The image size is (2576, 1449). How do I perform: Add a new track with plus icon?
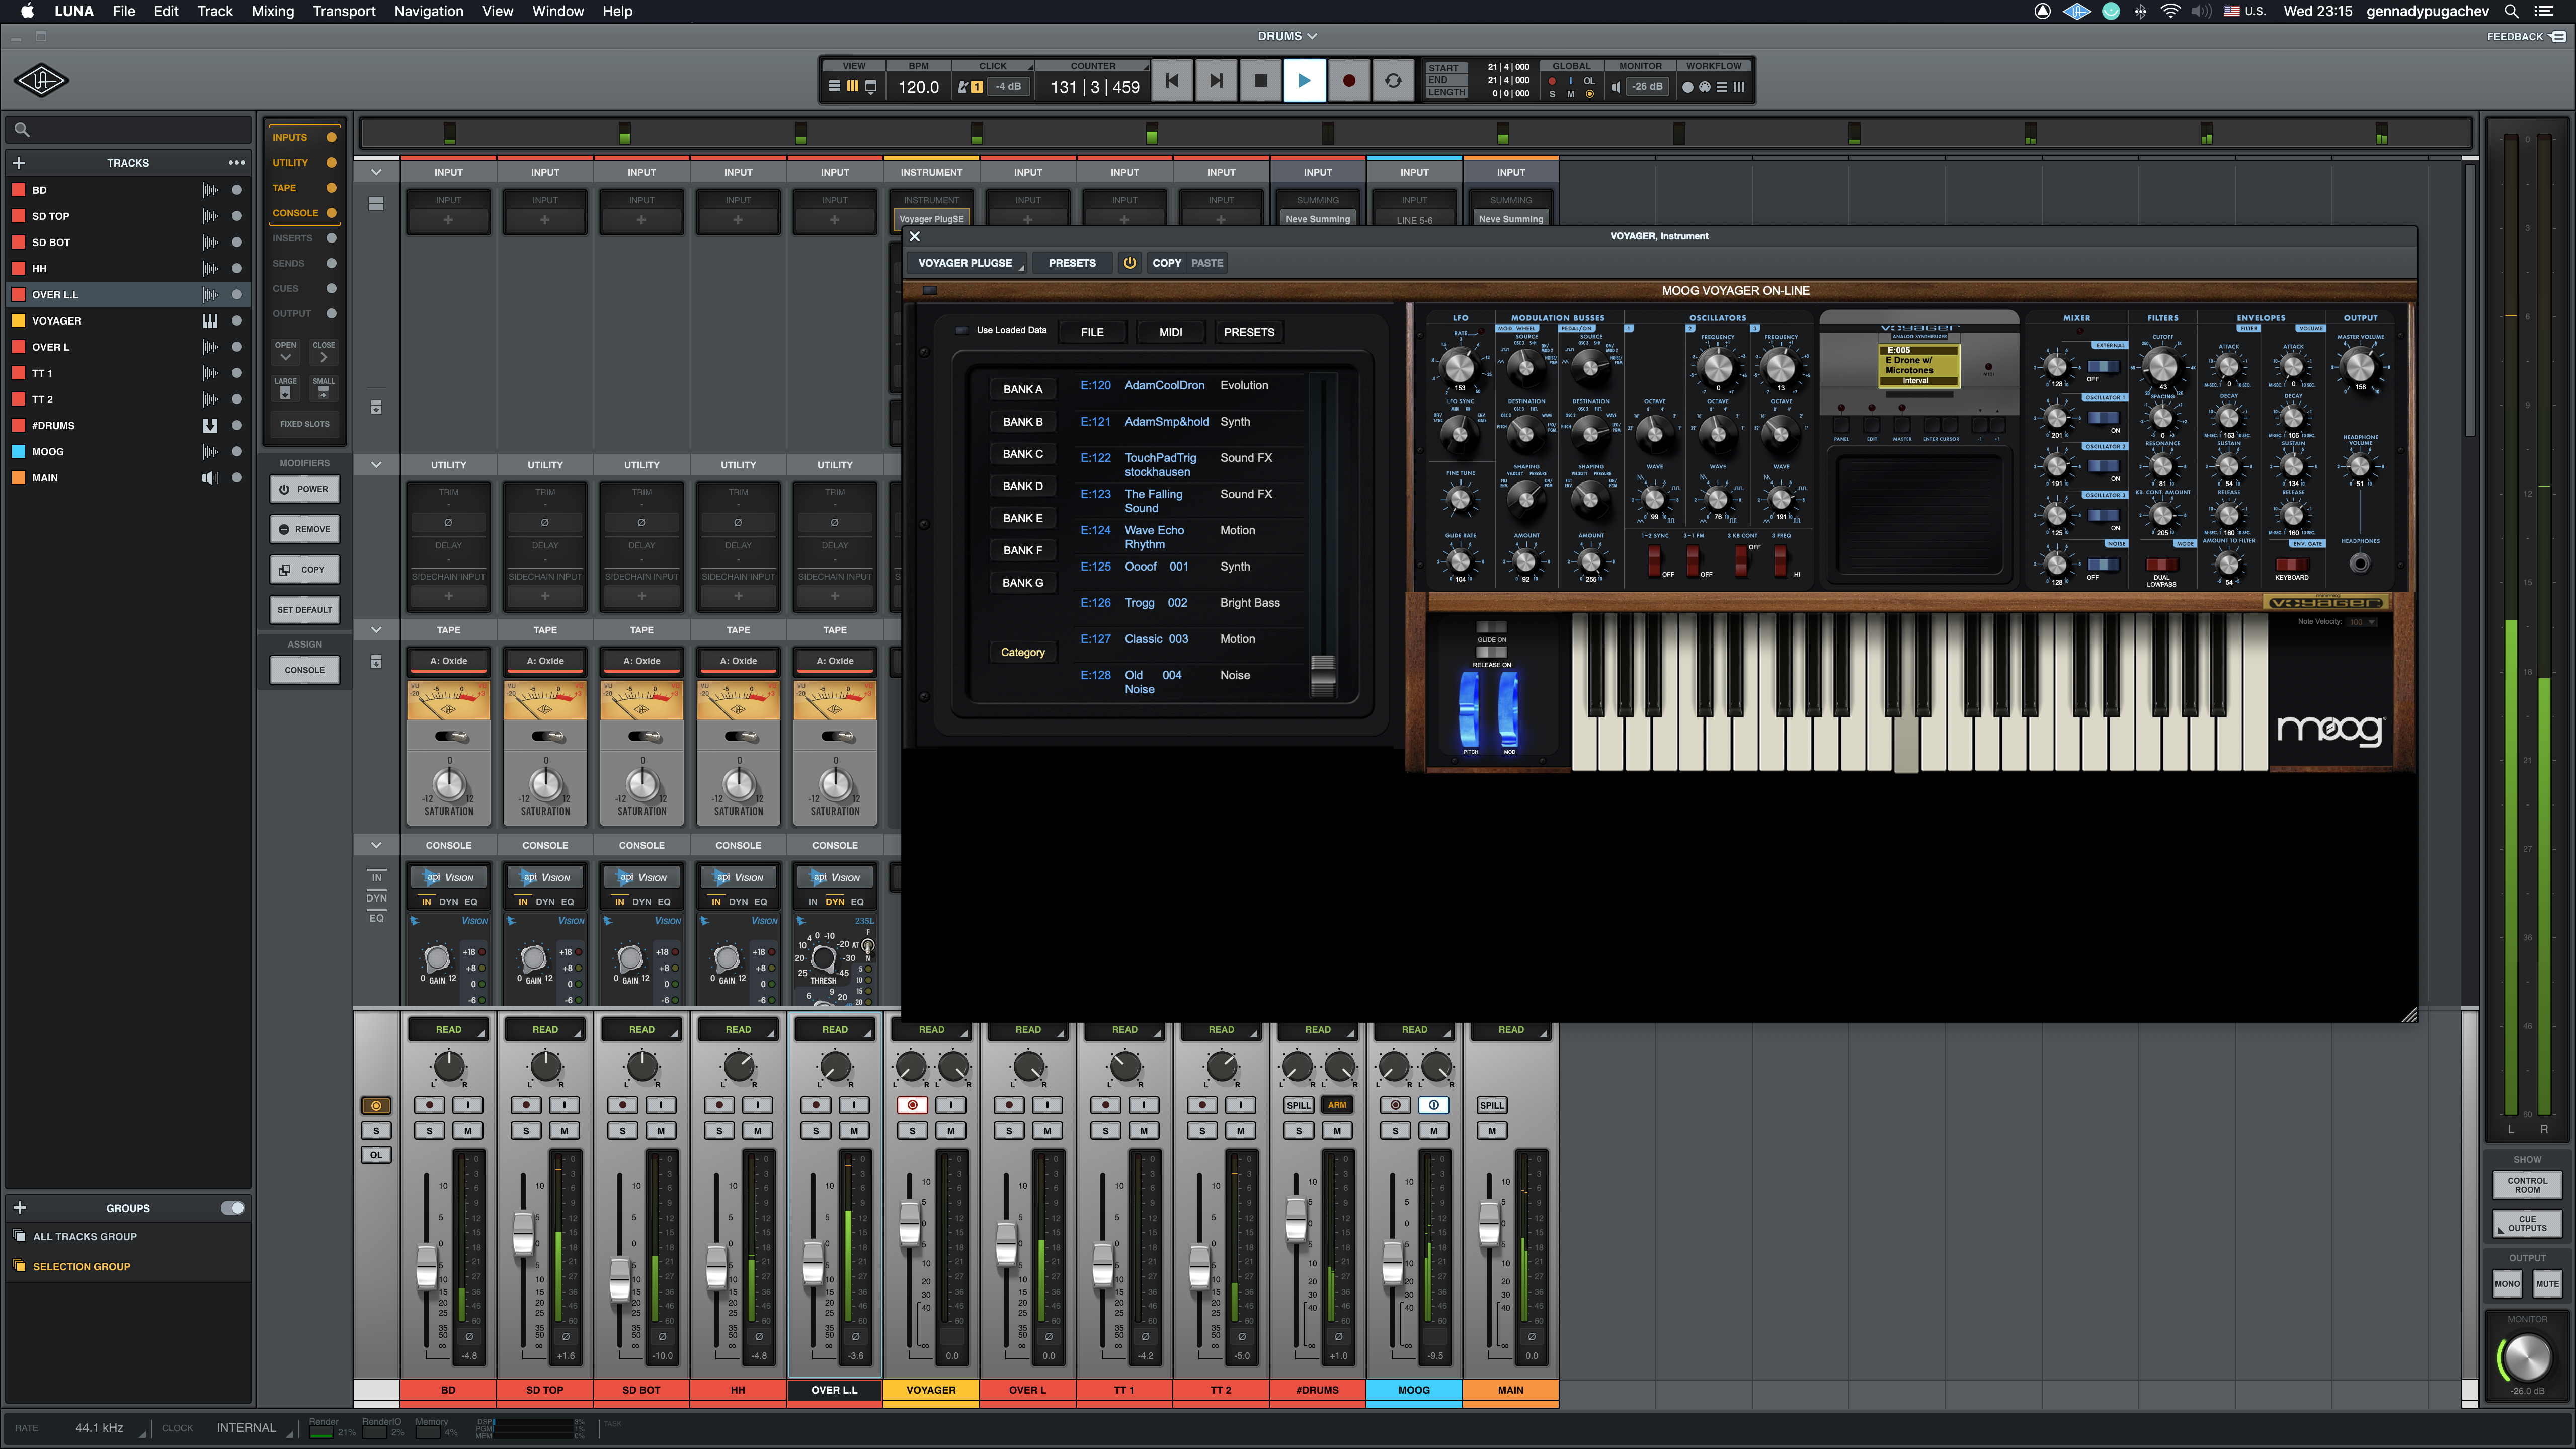tap(19, 163)
